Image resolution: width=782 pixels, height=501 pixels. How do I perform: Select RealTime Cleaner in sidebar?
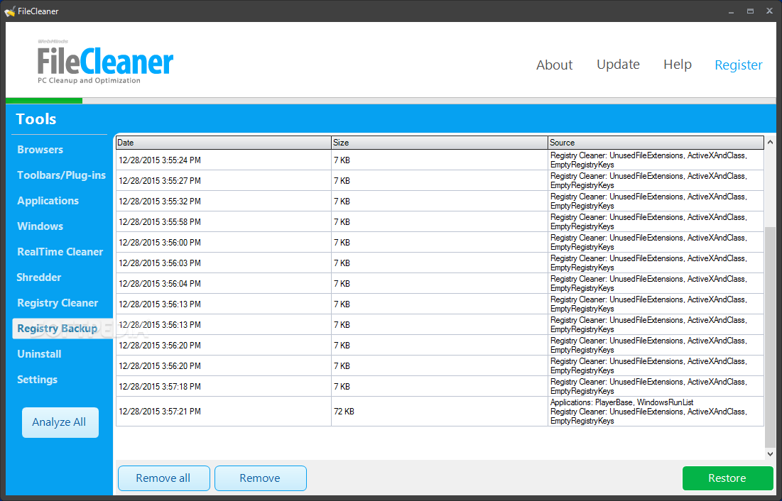click(x=60, y=252)
